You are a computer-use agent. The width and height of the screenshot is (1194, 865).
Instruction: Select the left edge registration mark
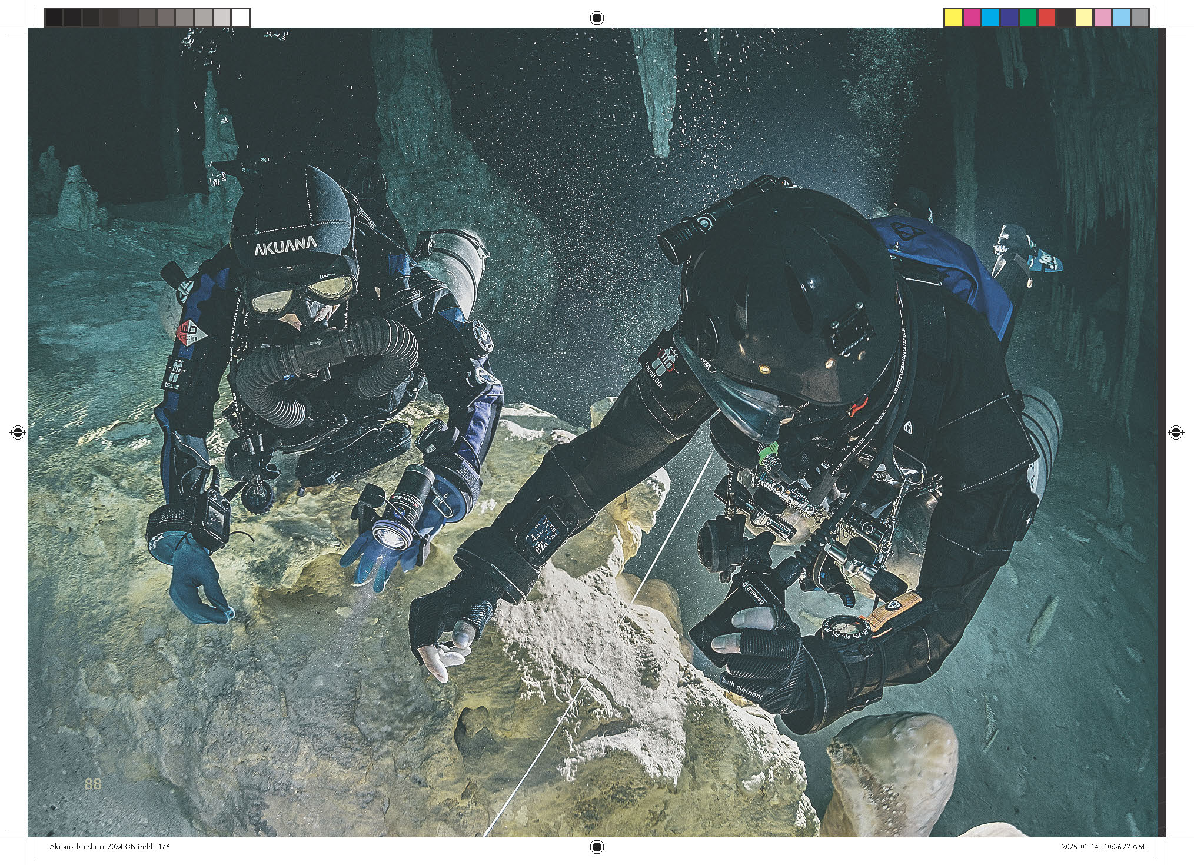click(18, 433)
